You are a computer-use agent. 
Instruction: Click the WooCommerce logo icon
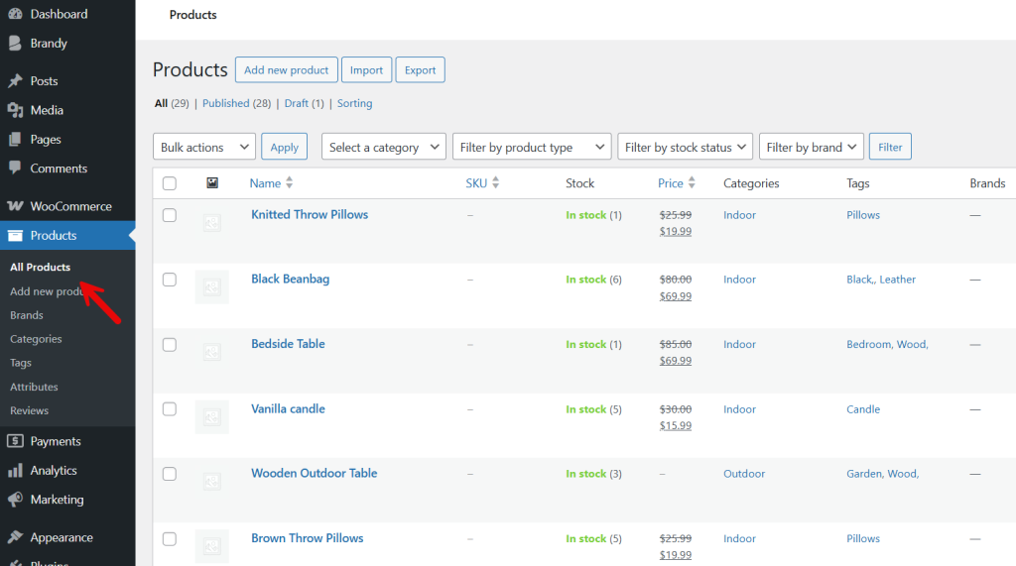[x=15, y=206]
